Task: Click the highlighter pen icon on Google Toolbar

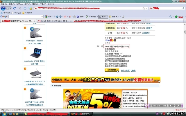Action: click(x=123, y=17)
